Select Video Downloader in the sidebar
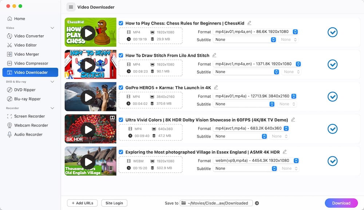The height and width of the screenshot is (210, 364). [x=30, y=72]
